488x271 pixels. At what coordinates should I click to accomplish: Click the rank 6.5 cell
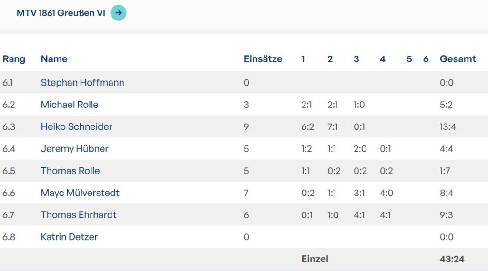pyautogui.click(x=9, y=171)
